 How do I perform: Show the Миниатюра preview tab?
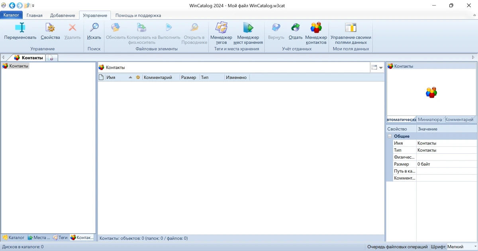point(430,120)
